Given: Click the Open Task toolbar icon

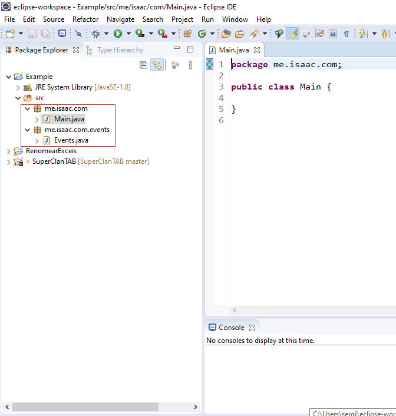Looking at the screenshot, I should tap(239, 34).
